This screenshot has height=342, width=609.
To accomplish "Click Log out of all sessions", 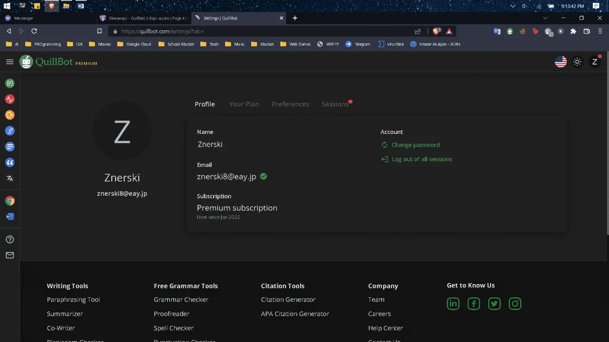I will [417, 159].
